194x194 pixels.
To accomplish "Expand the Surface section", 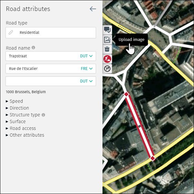I will pyautogui.click(x=16, y=121).
